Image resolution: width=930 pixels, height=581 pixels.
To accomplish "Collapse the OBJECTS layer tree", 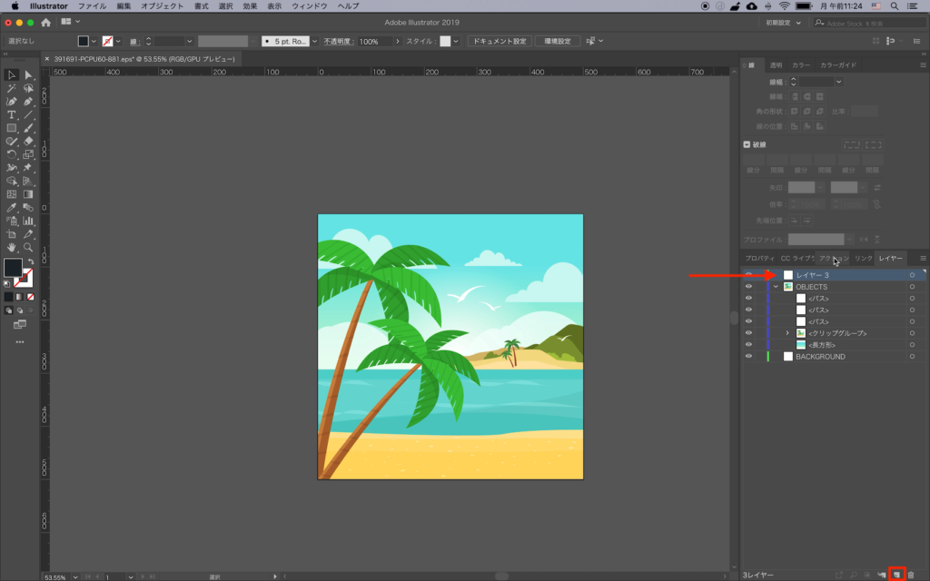I will click(775, 287).
